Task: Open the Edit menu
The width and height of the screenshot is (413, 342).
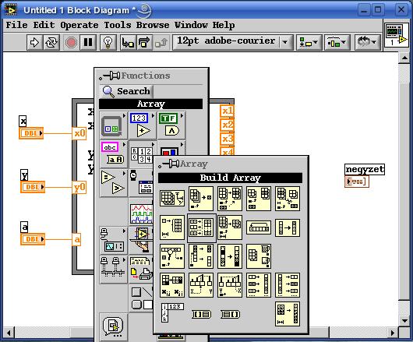Action: (x=44, y=25)
